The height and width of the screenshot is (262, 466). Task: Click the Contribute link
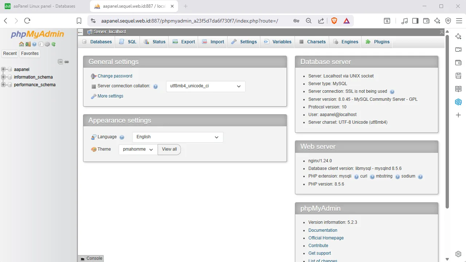tap(318, 246)
